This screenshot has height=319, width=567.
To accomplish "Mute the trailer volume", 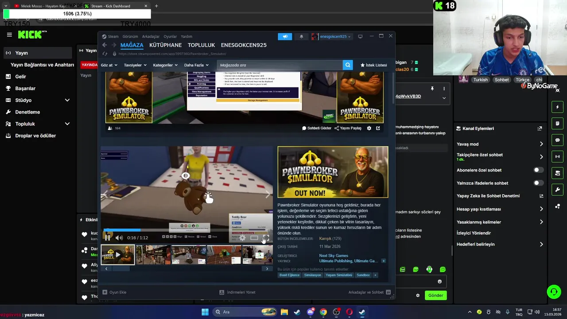I will pyautogui.click(x=119, y=237).
